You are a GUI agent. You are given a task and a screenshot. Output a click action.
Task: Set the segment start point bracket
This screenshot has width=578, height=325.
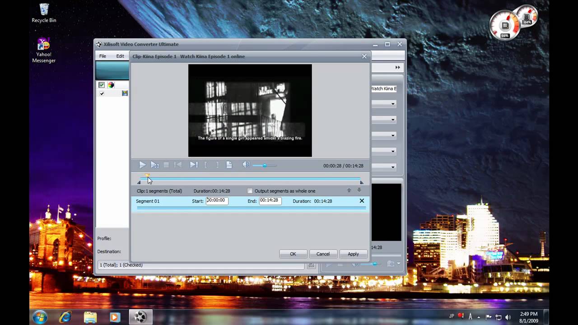206,165
